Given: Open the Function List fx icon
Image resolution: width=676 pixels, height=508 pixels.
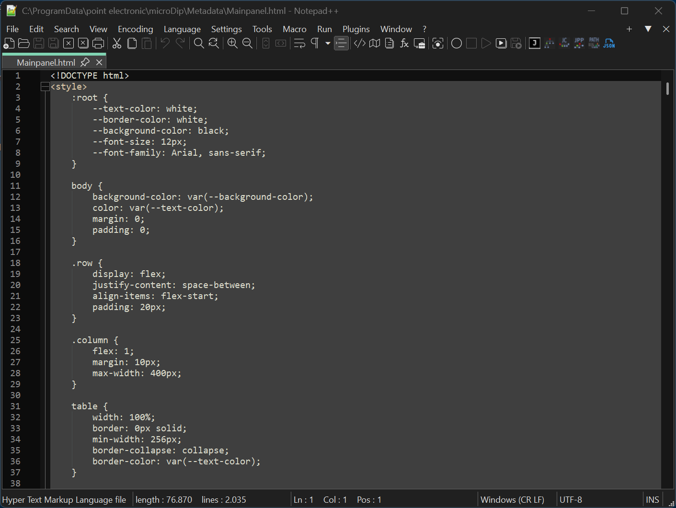Looking at the screenshot, I should (404, 44).
